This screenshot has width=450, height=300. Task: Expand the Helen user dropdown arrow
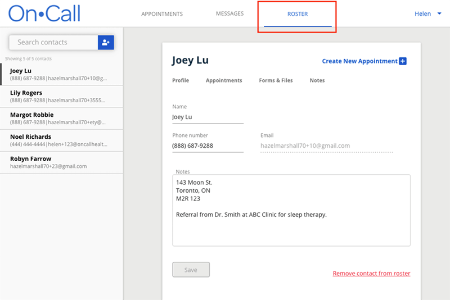pyautogui.click(x=439, y=14)
